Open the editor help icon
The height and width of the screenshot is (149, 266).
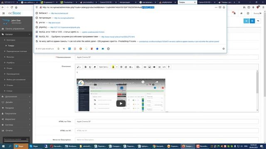point(169,67)
